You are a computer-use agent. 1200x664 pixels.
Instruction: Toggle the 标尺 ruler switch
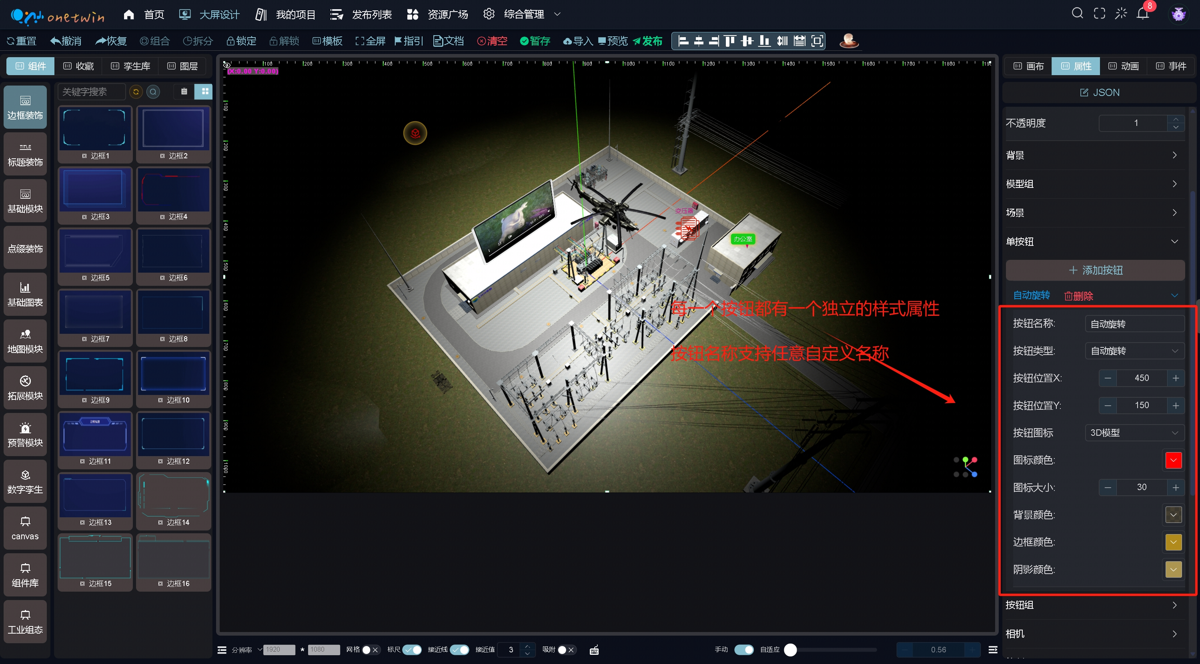tap(412, 650)
